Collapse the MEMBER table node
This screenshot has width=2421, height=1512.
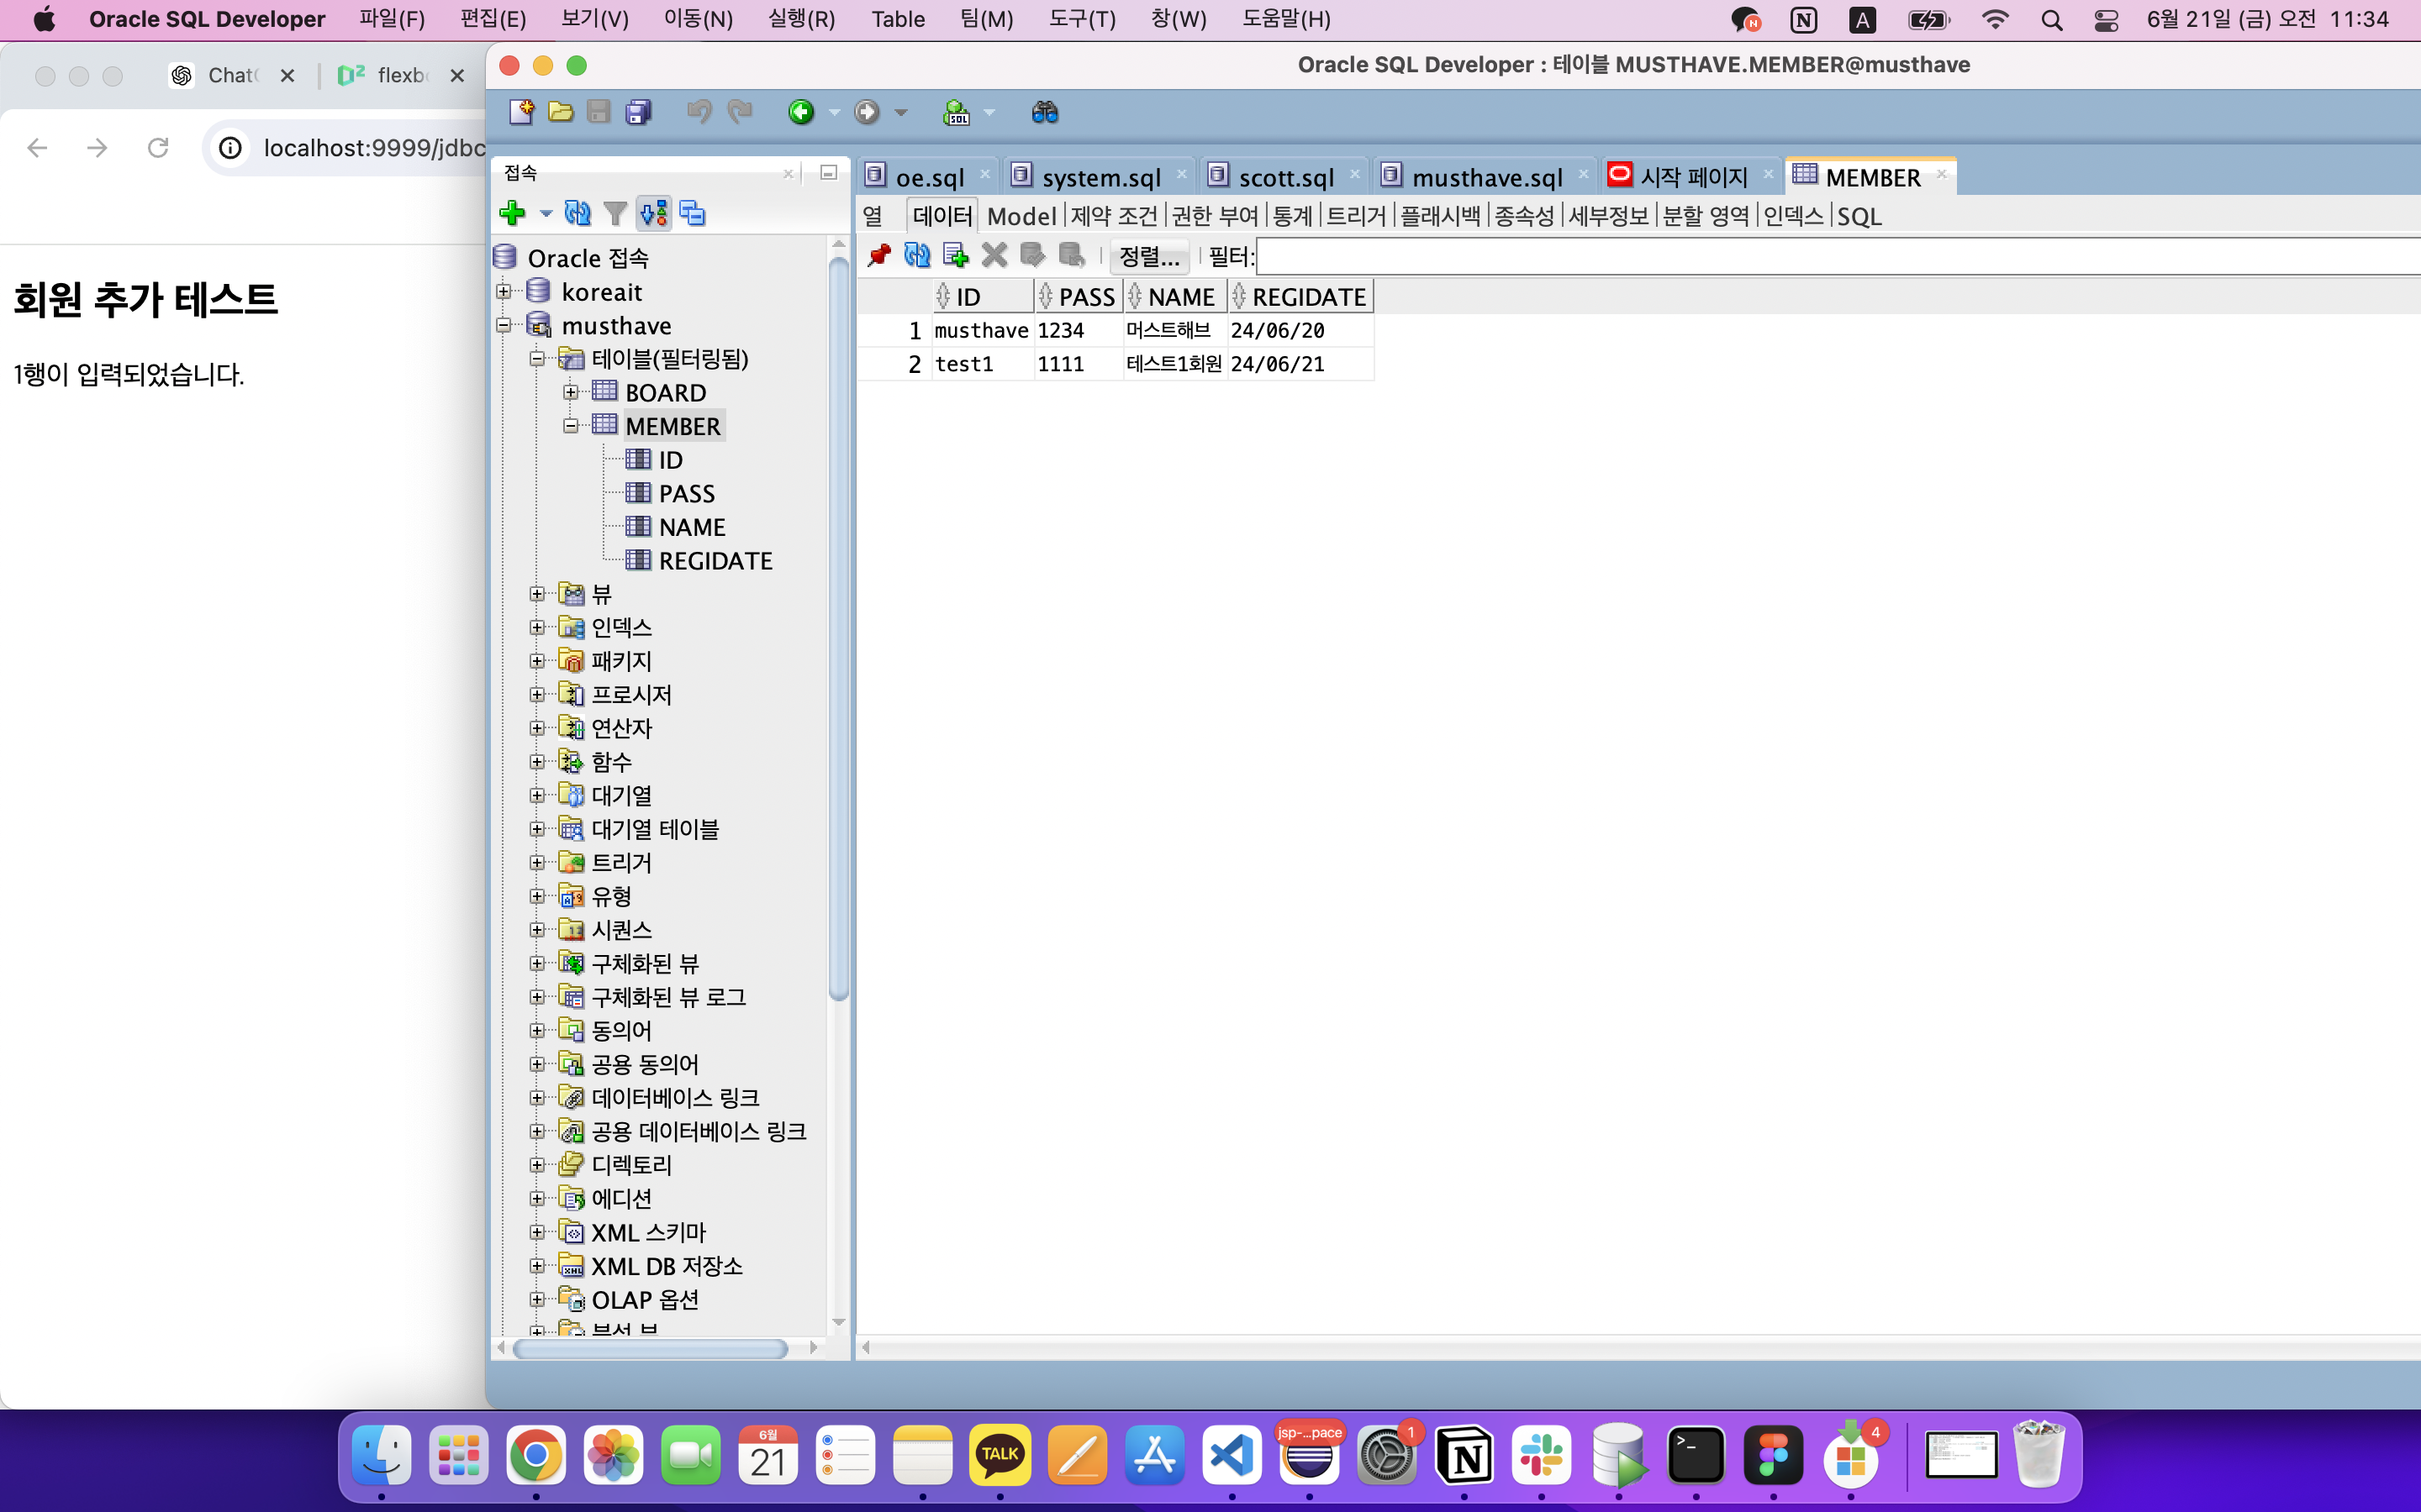pyautogui.click(x=570, y=426)
